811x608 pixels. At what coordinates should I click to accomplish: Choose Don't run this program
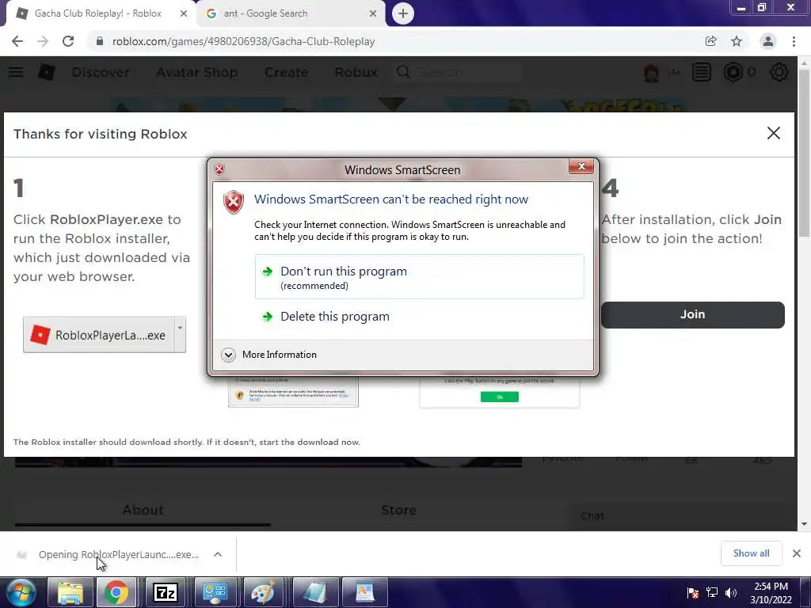click(x=420, y=276)
